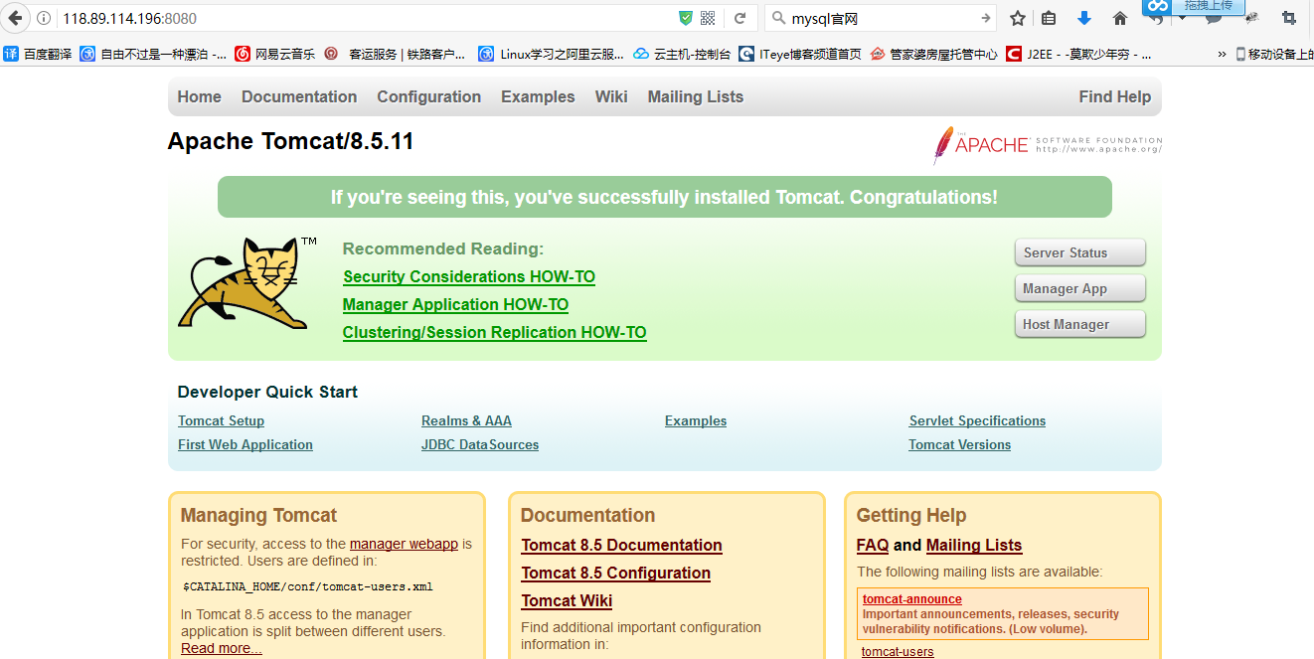Open the First Web Application link
Viewport: 1314px width, 659px height.
click(246, 444)
